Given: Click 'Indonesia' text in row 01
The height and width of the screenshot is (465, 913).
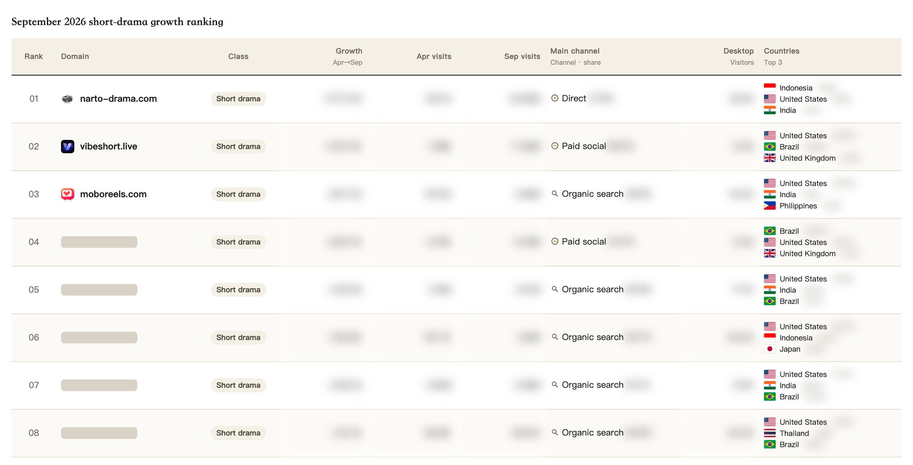Looking at the screenshot, I should coord(796,88).
